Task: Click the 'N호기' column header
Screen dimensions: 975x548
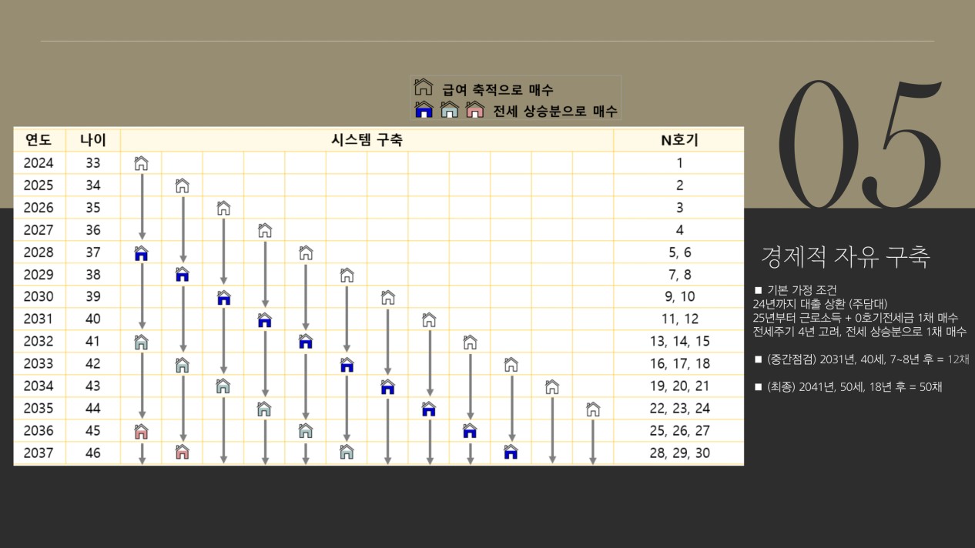Action: [x=679, y=140]
